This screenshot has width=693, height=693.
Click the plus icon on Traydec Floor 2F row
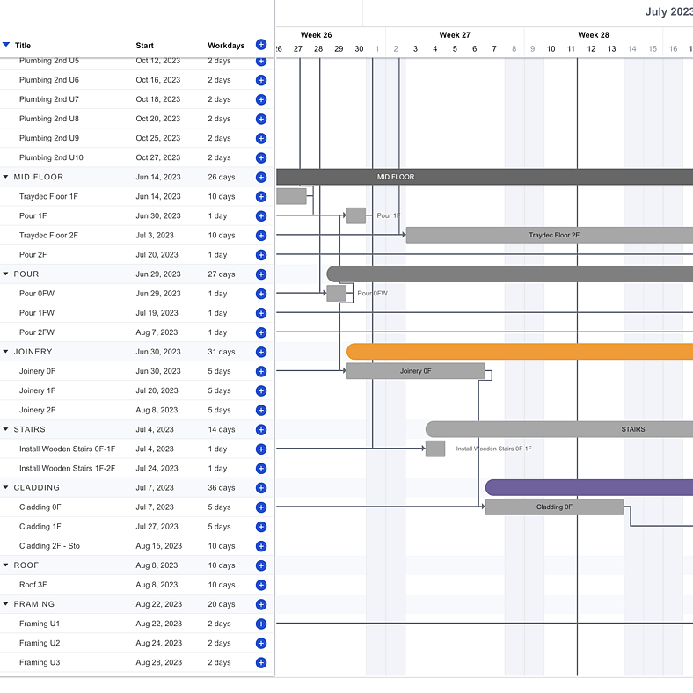point(261,236)
